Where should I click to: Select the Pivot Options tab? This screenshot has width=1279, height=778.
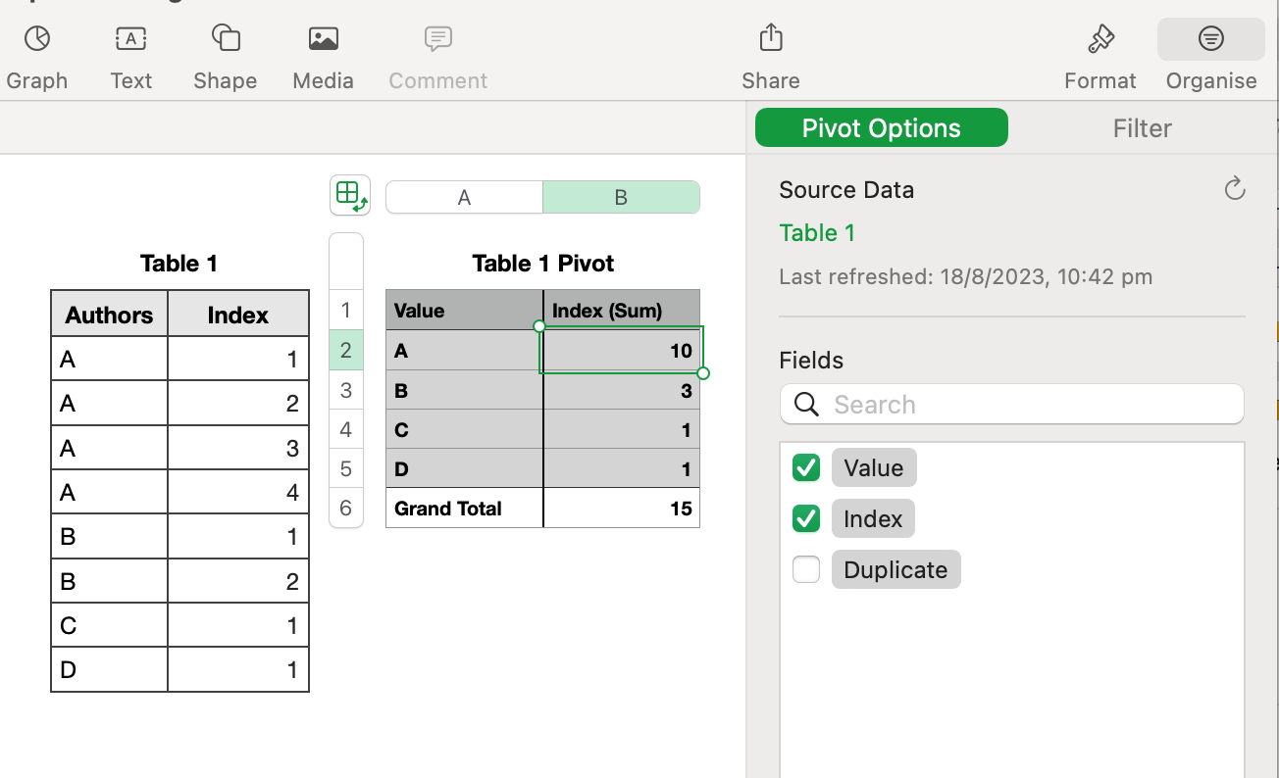(x=880, y=127)
